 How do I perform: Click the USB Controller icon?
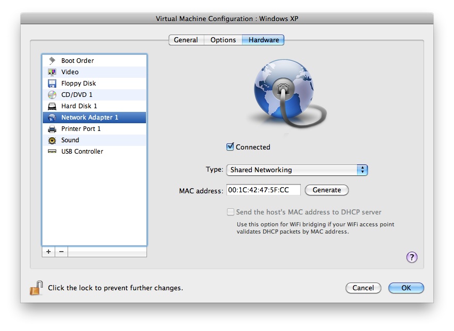coord(52,152)
